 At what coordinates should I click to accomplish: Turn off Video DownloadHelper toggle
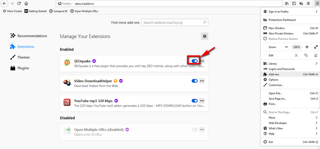194,81
